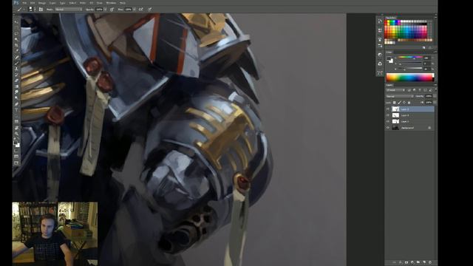Click the Add layer mask icon
Screen dimensions: 473x266
(406, 262)
